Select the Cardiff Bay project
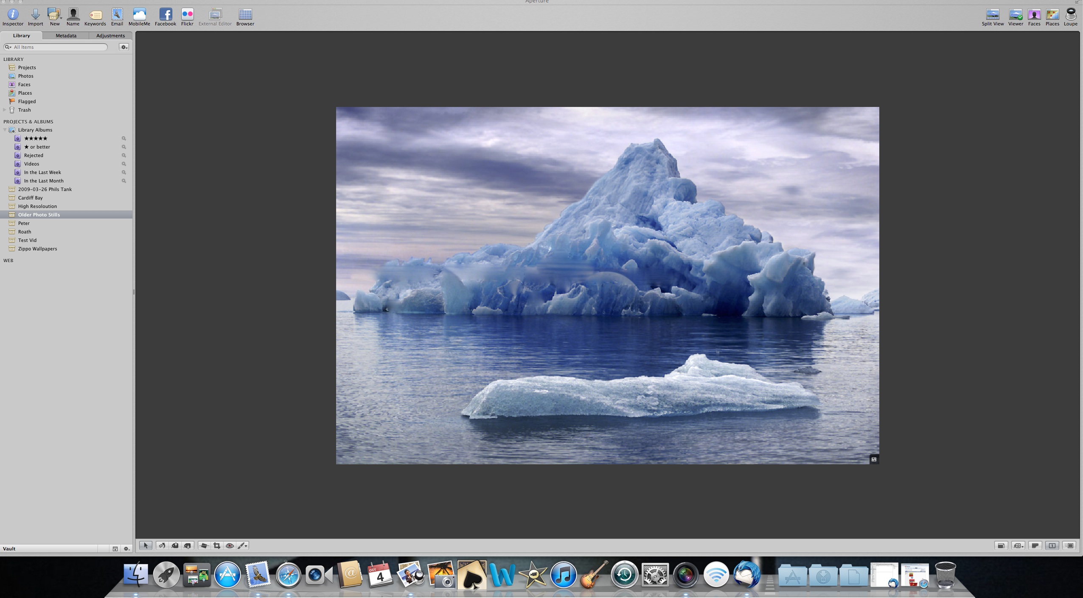Image resolution: width=1083 pixels, height=598 pixels. click(66, 198)
